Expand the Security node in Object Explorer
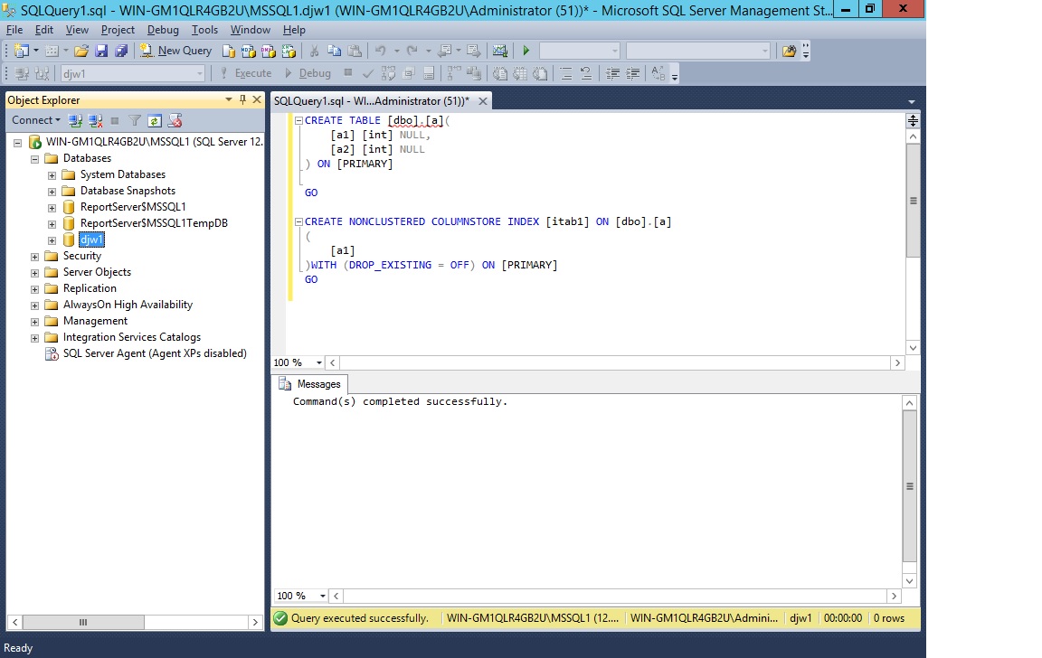Screen dimensions: 1042x658 click(x=34, y=256)
